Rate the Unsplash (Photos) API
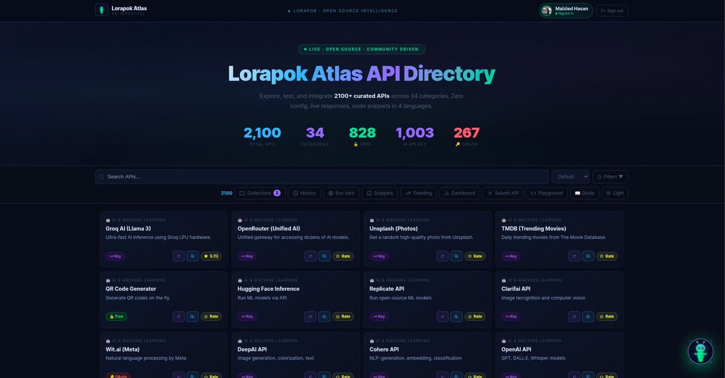Image resolution: width=725 pixels, height=378 pixels. (x=475, y=256)
